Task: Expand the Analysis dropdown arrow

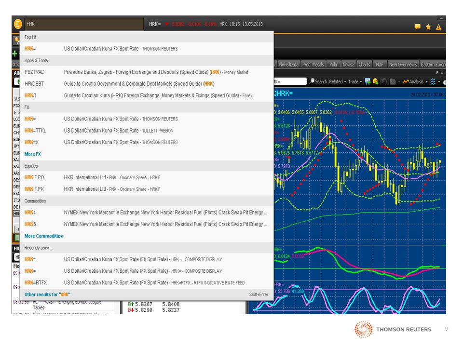Action: [426, 82]
